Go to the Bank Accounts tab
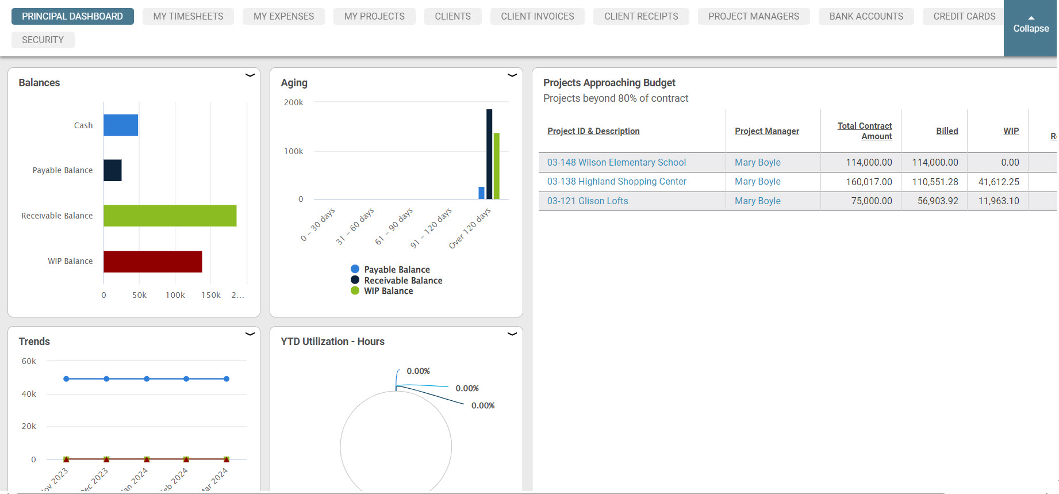The height and width of the screenshot is (494, 1059). 866,17
